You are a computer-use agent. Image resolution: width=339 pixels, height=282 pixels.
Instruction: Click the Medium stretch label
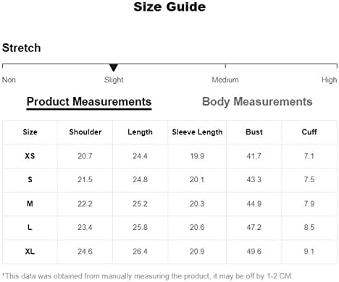pos(225,80)
